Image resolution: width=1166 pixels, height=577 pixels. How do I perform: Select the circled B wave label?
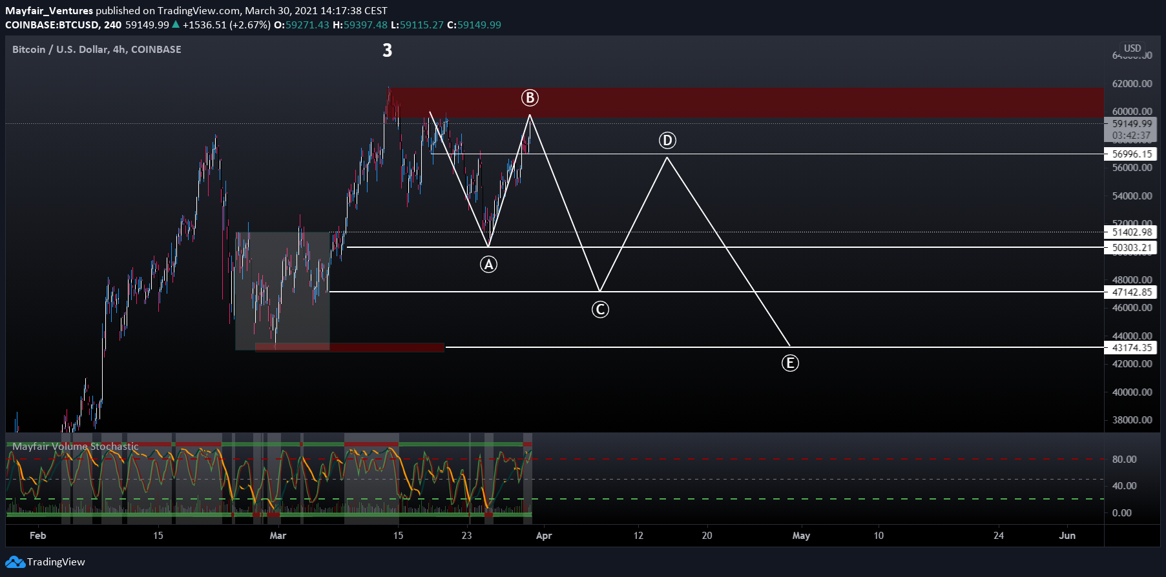coord(530,97)
